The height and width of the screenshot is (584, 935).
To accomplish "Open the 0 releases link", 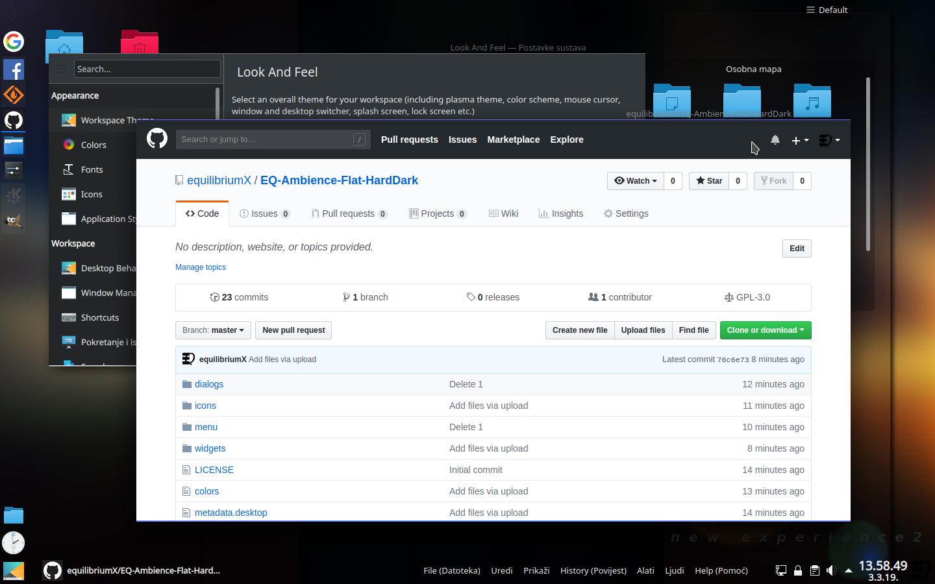I will [493, 297].
